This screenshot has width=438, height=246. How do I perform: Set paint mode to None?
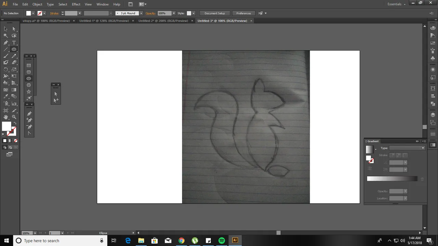coord(16,141)
